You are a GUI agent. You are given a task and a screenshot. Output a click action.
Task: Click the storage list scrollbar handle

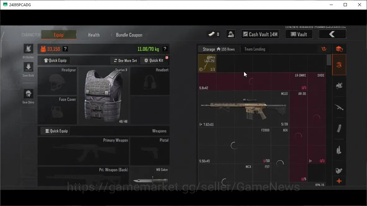329,60
